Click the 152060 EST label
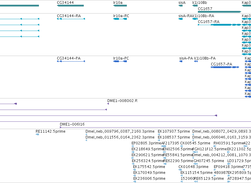Image resolution: width=251 pixels, height=183 pixels. [187, 179]
